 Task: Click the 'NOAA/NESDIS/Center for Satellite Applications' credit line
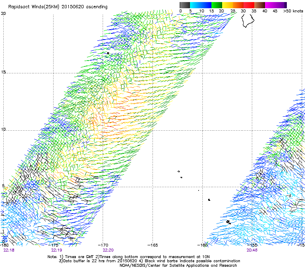point(178,266)
